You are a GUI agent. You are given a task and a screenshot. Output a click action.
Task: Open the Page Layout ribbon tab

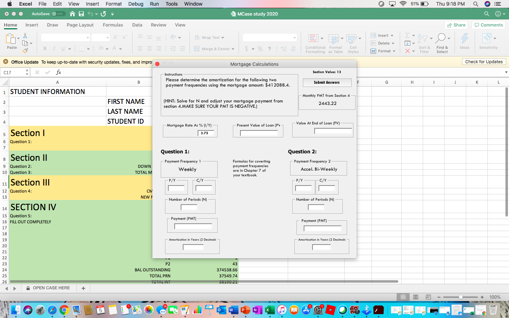[x=80, y=25]
